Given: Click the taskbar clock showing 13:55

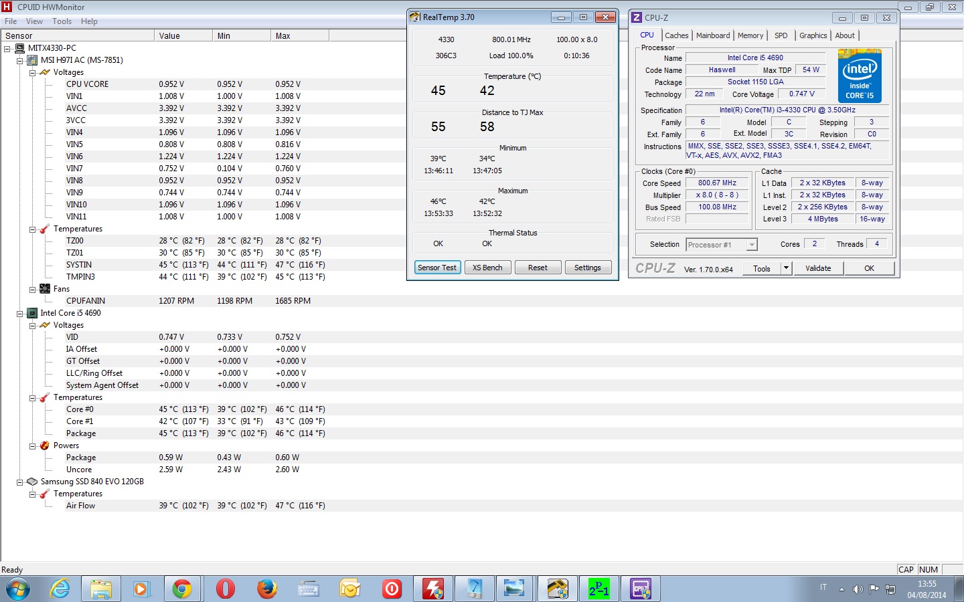Looking at the screenshot, I should [927, 584].
